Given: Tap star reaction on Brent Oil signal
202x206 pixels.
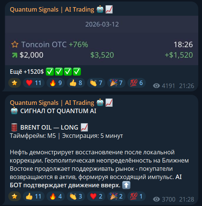Looking at the screenshot, I should coord(15,196).
